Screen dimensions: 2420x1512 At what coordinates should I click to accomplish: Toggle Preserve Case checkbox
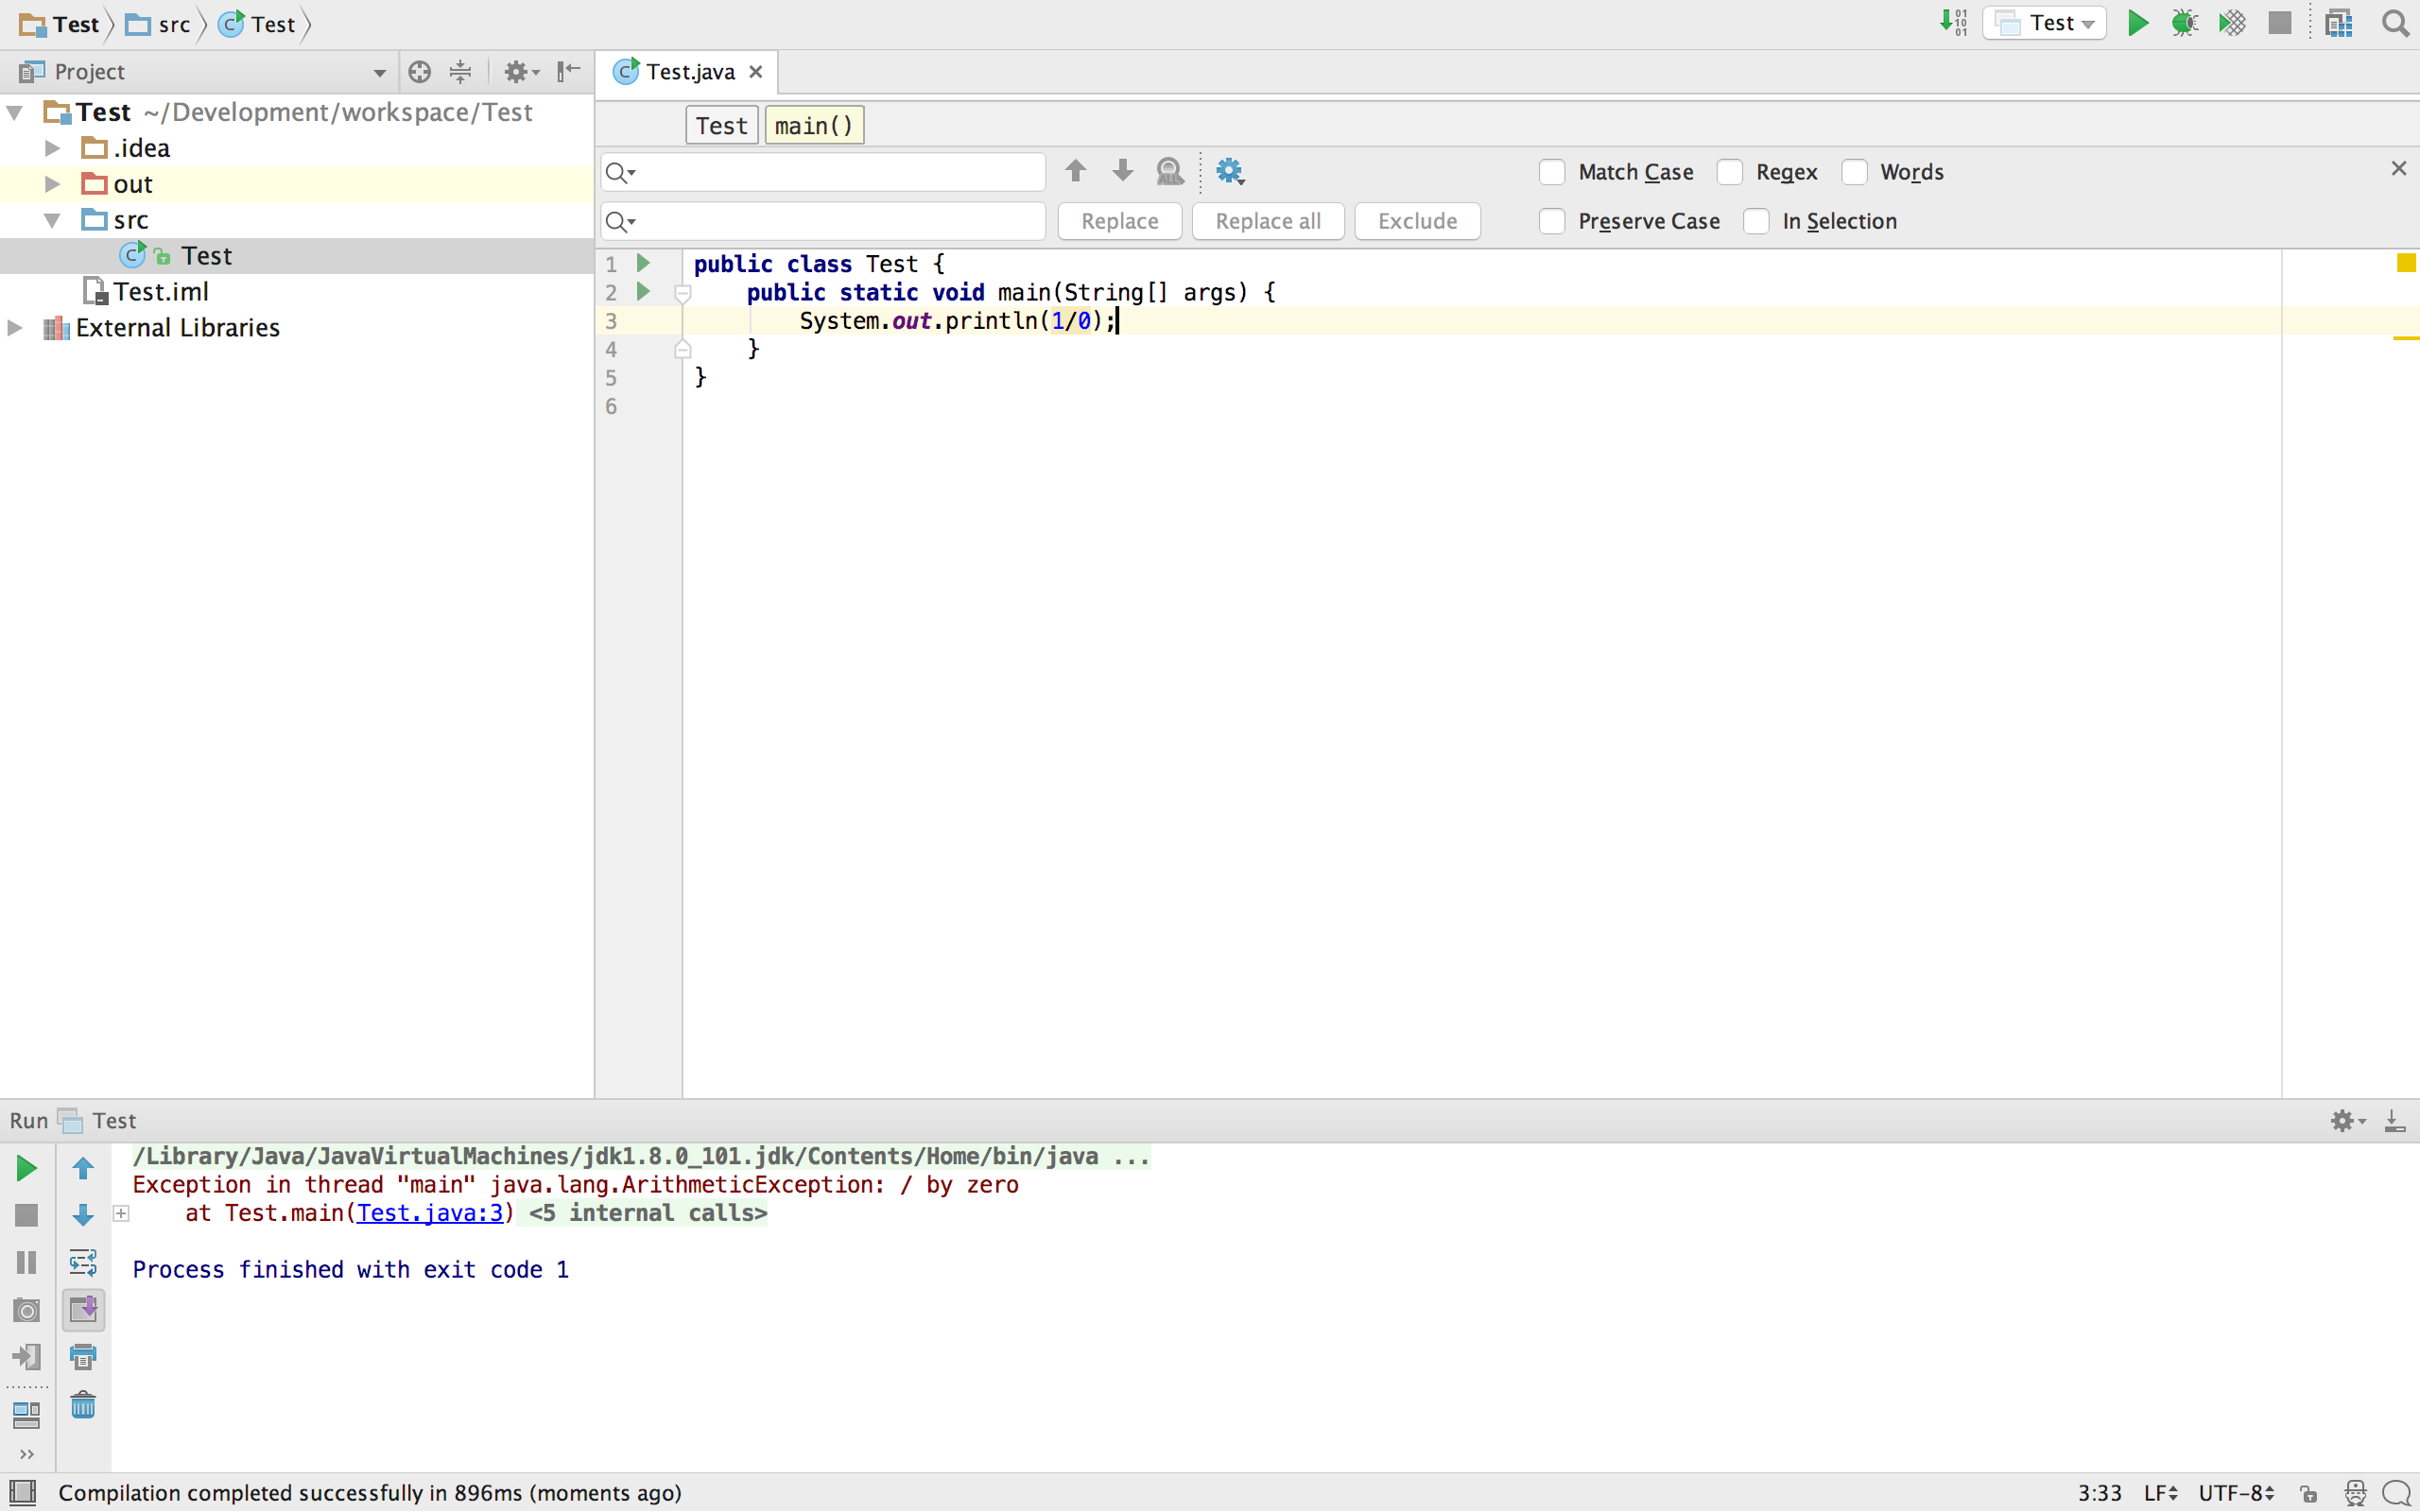(x=1552, y=221)
